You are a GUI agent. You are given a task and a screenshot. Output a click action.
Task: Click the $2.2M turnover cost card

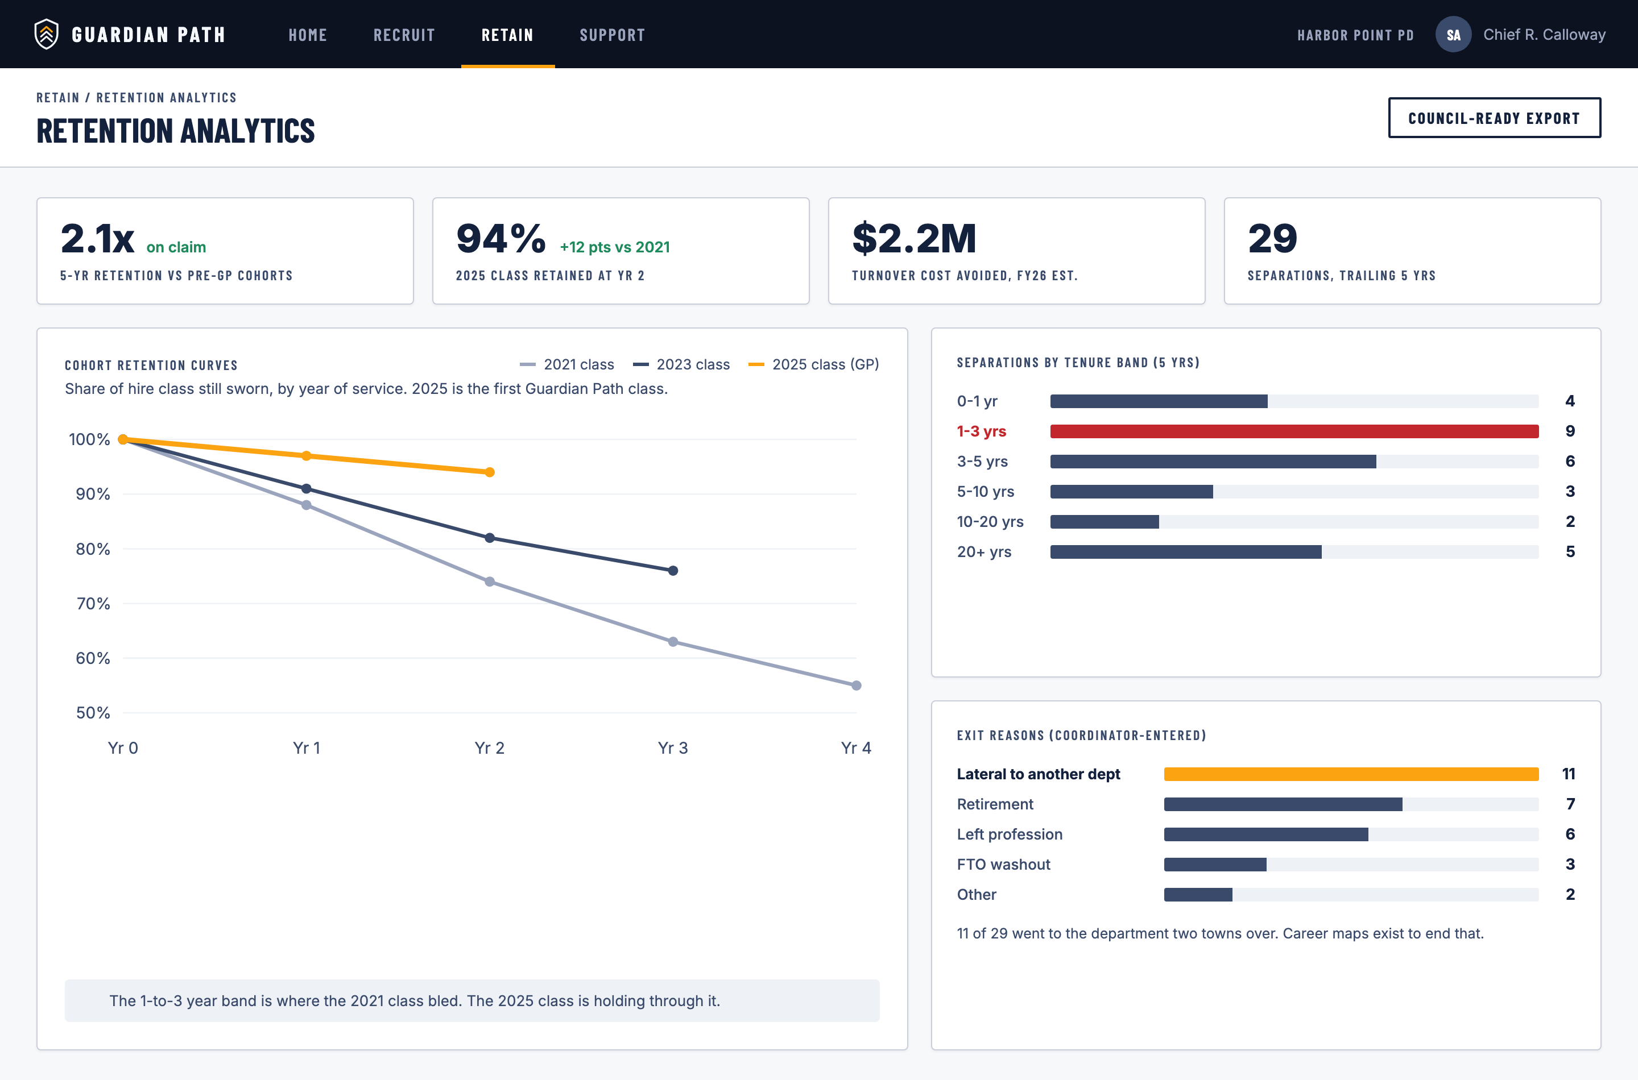(1016, 251)
